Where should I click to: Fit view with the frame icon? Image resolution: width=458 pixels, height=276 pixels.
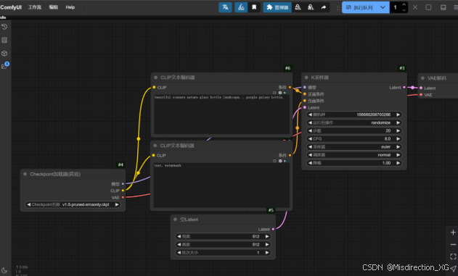coord(453,256)
